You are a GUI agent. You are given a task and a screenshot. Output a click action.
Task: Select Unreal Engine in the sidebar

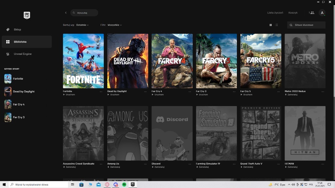23,54
